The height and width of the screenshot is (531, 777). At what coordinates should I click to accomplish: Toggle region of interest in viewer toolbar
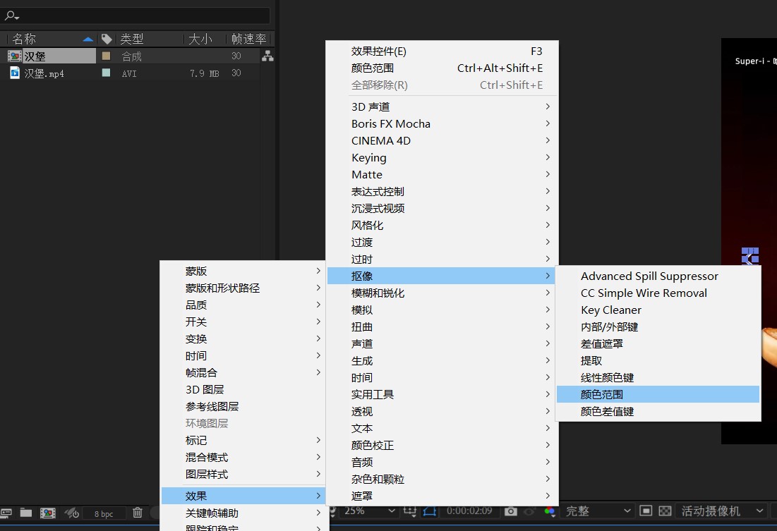429,513
